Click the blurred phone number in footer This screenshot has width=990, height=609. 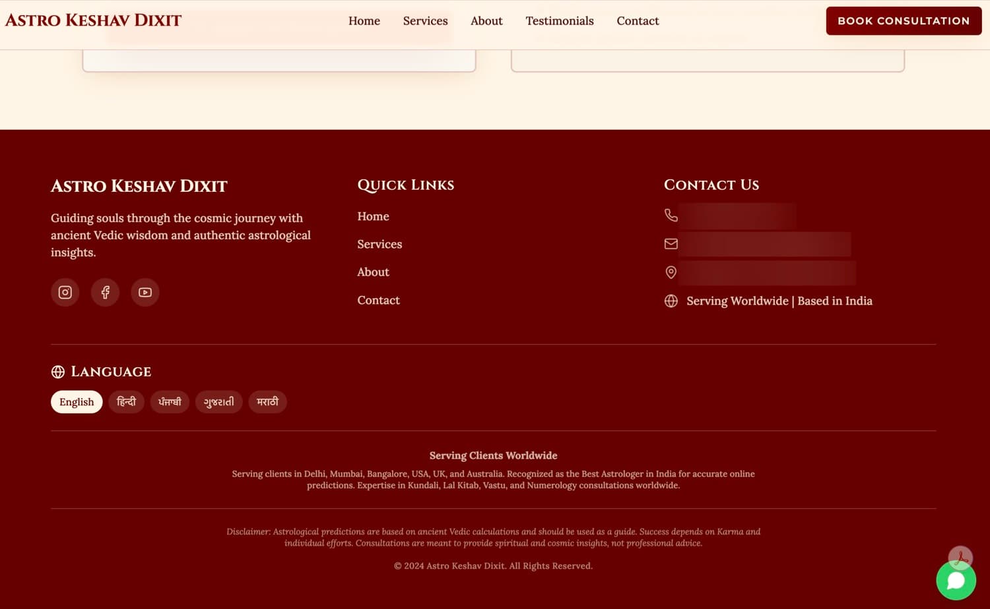click(737, 216)
